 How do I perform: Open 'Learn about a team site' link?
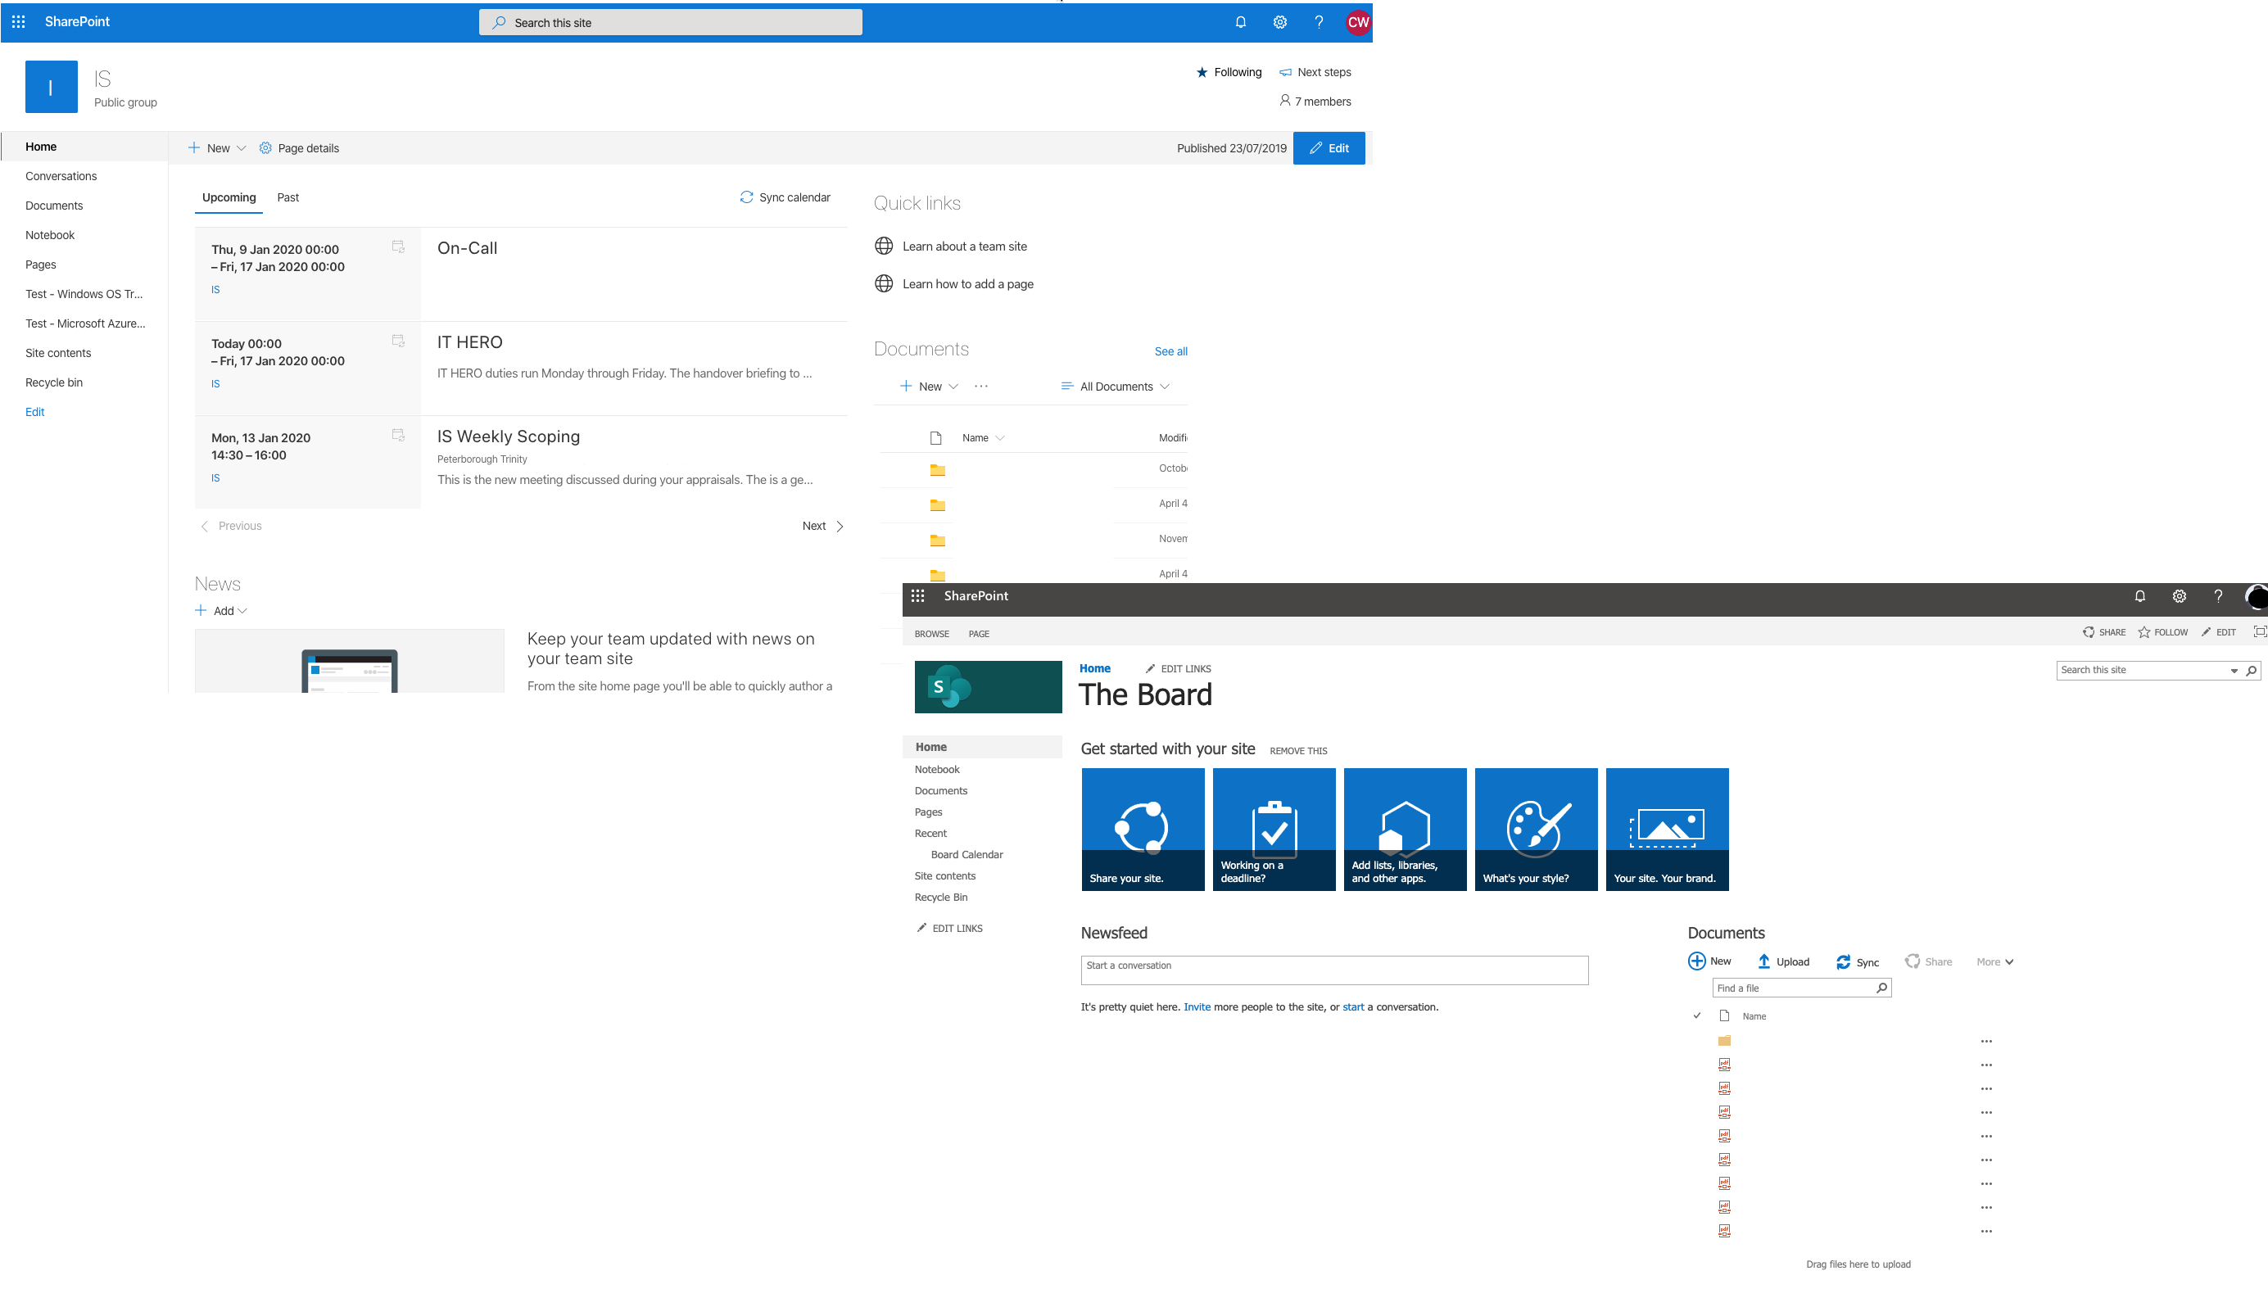click(x=964, y=246)
